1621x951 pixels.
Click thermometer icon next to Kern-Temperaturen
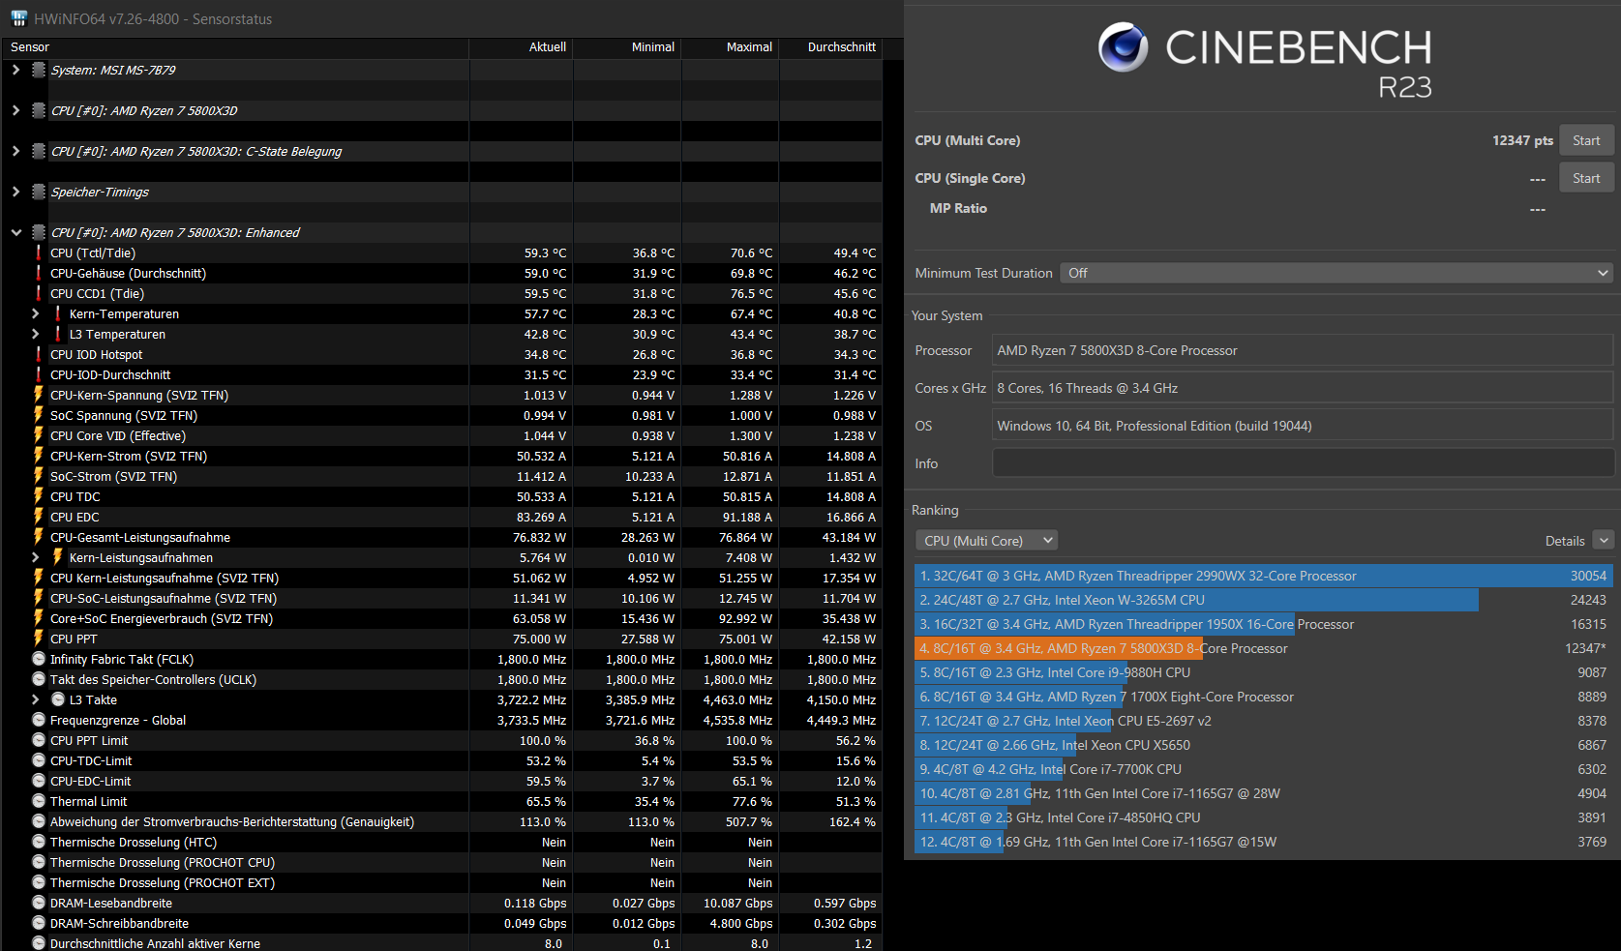point(58,313)
